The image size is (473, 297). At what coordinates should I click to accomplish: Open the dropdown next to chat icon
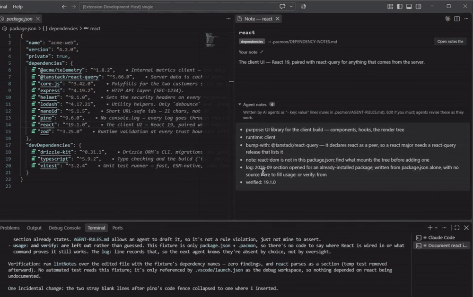click(x=291, y=6)
